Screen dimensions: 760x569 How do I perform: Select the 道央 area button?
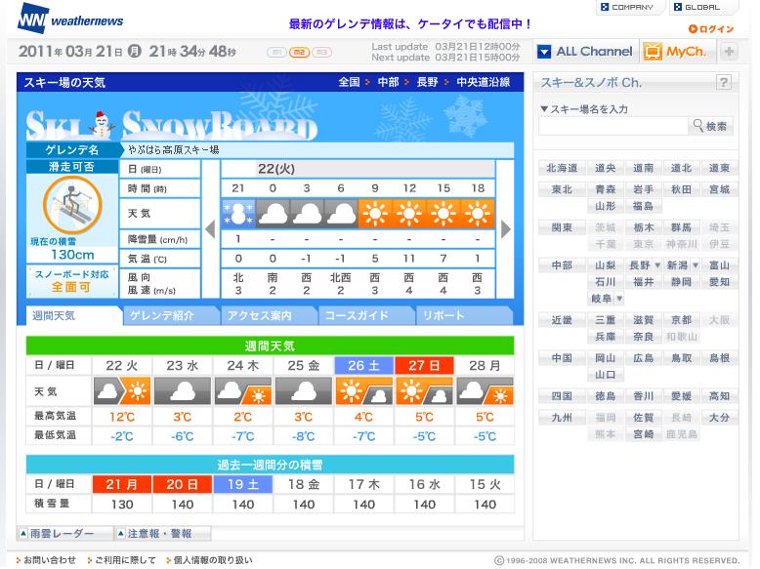tap(605, 168)
